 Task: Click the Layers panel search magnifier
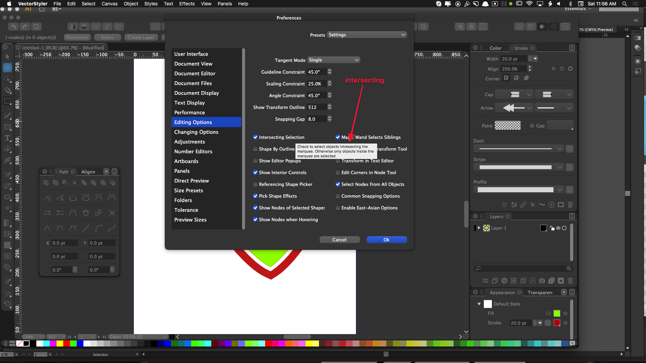click(x=478, y=268)
